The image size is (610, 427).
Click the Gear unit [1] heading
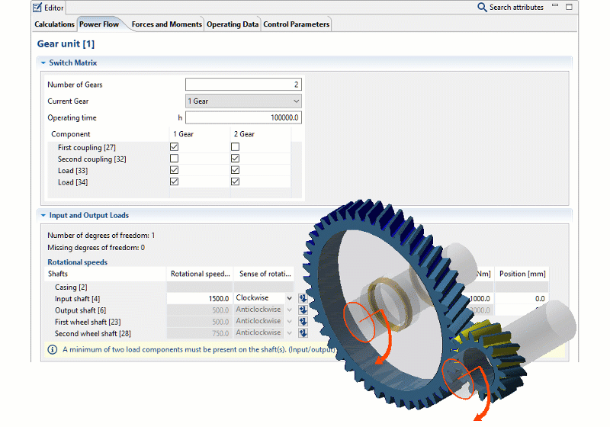pos(66,44)
